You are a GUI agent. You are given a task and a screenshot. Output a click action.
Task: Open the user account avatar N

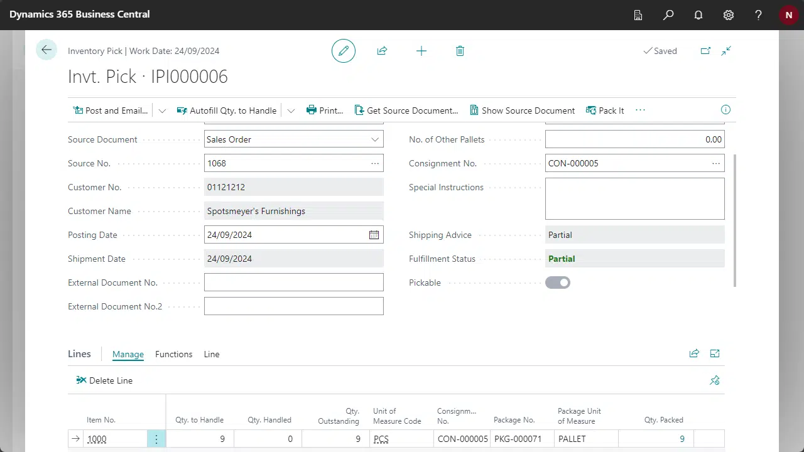click(788, 14)
